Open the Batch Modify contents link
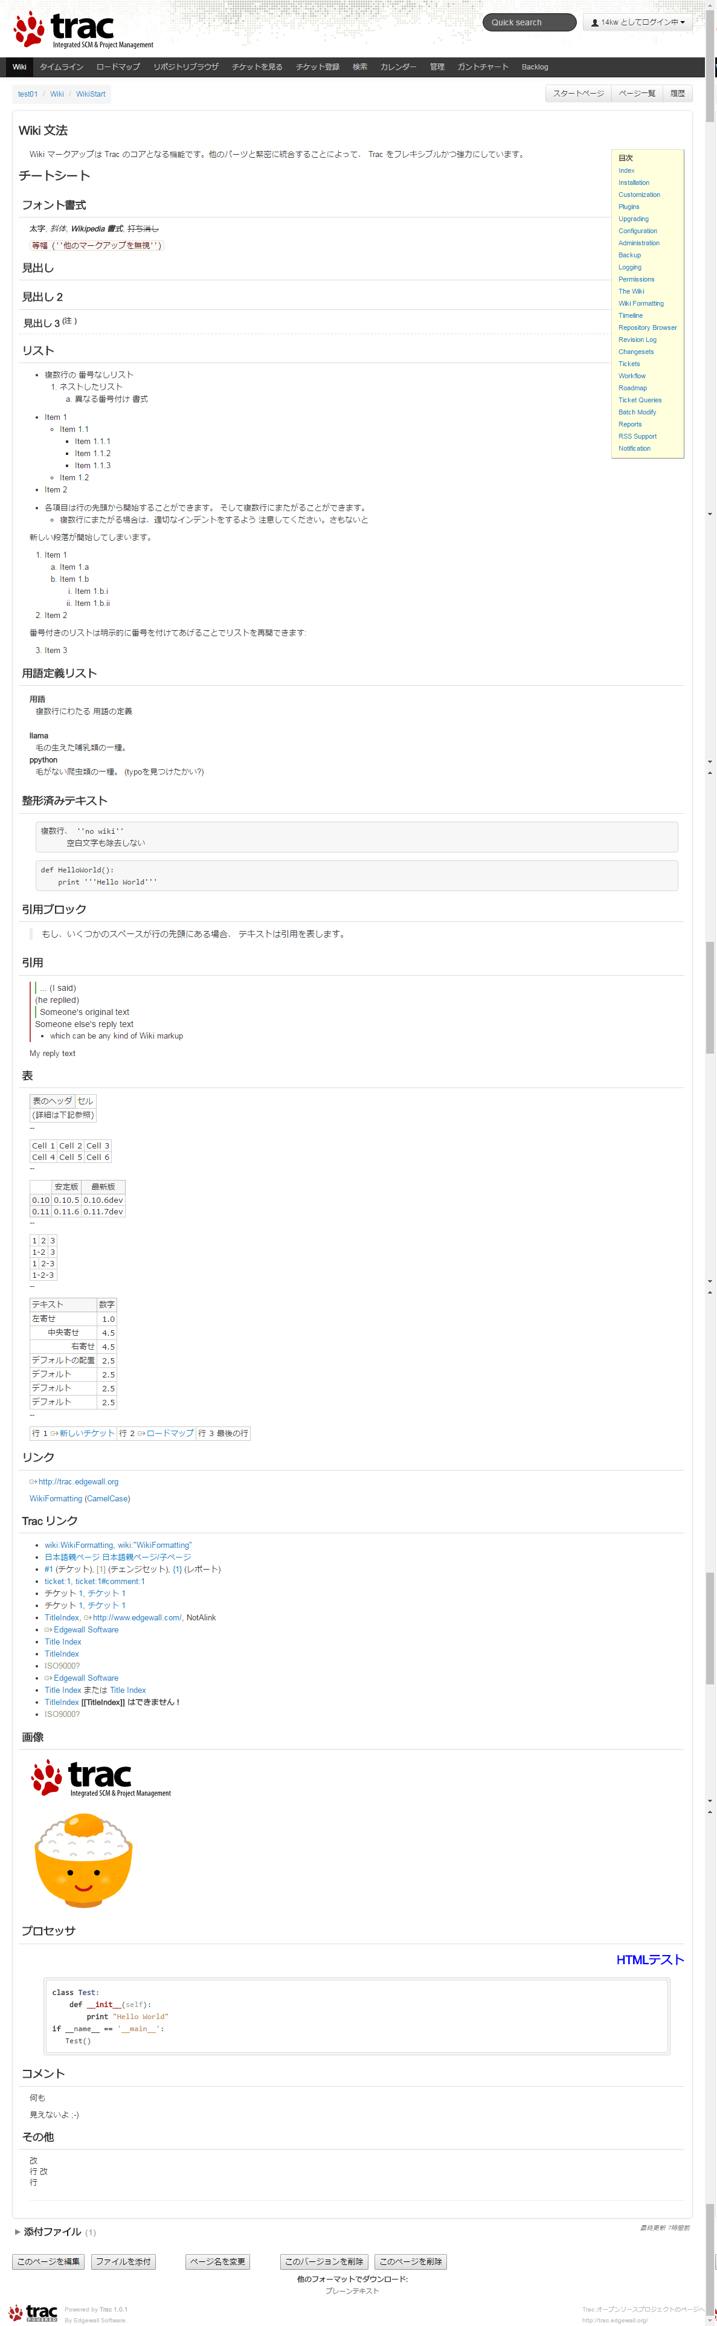 point(637,412)
